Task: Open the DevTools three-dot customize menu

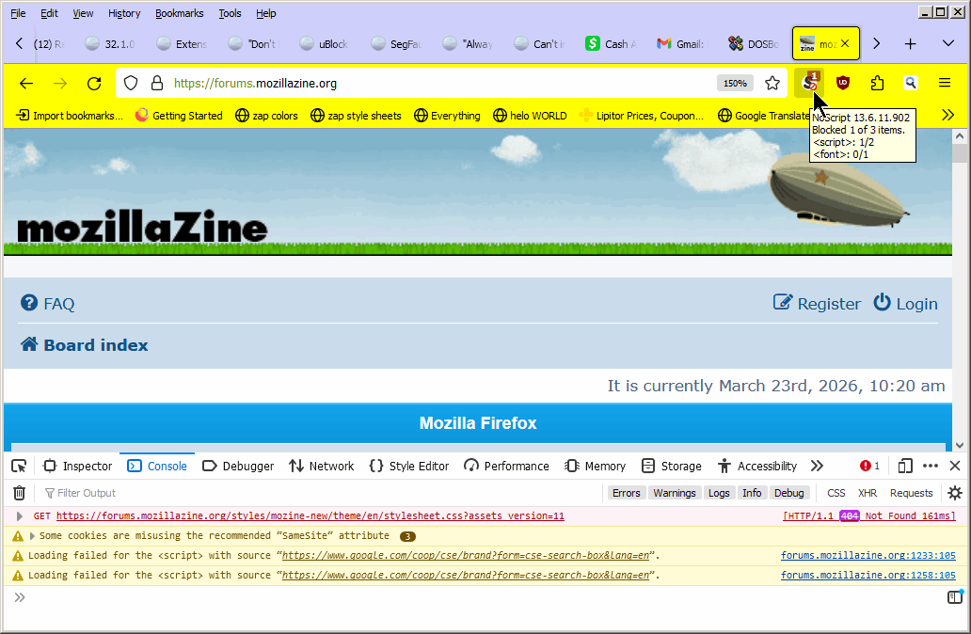Action: [931, 467]
